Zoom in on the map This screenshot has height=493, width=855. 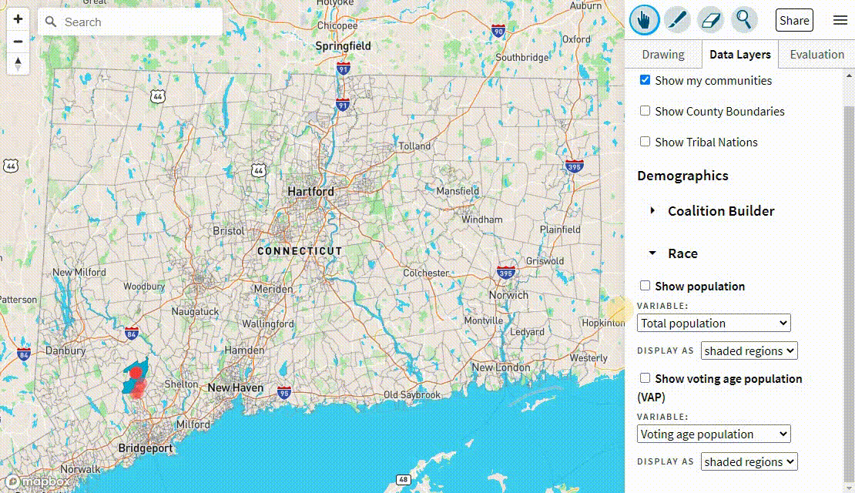18,17
